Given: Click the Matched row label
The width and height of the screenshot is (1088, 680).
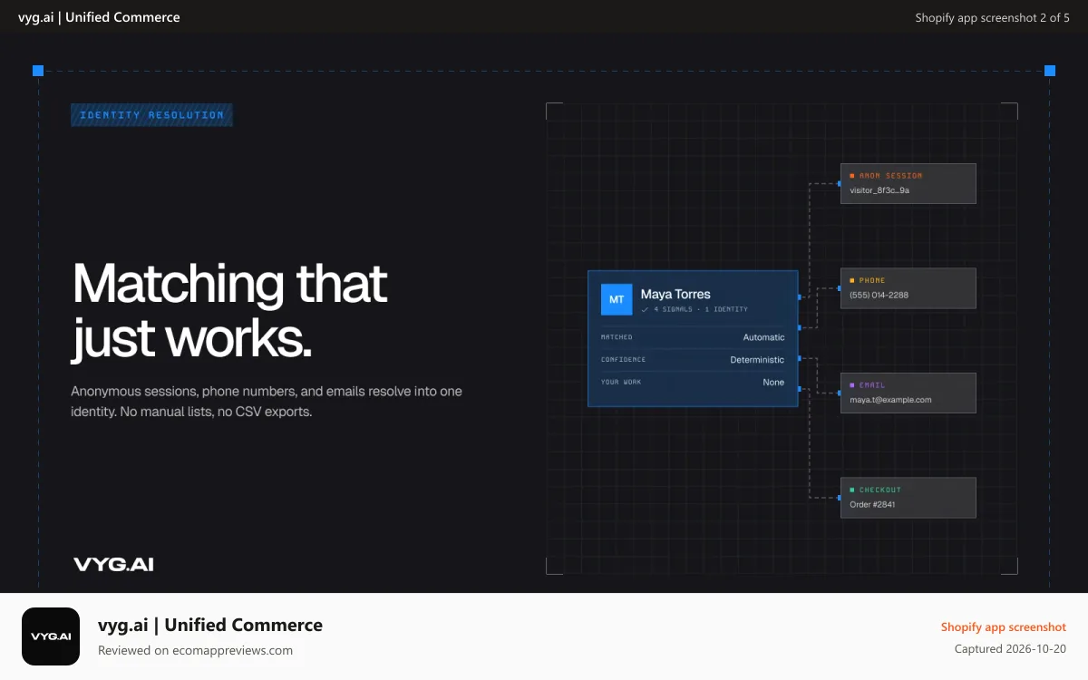Looking at the screenshot, I should (x=617, y=337).
